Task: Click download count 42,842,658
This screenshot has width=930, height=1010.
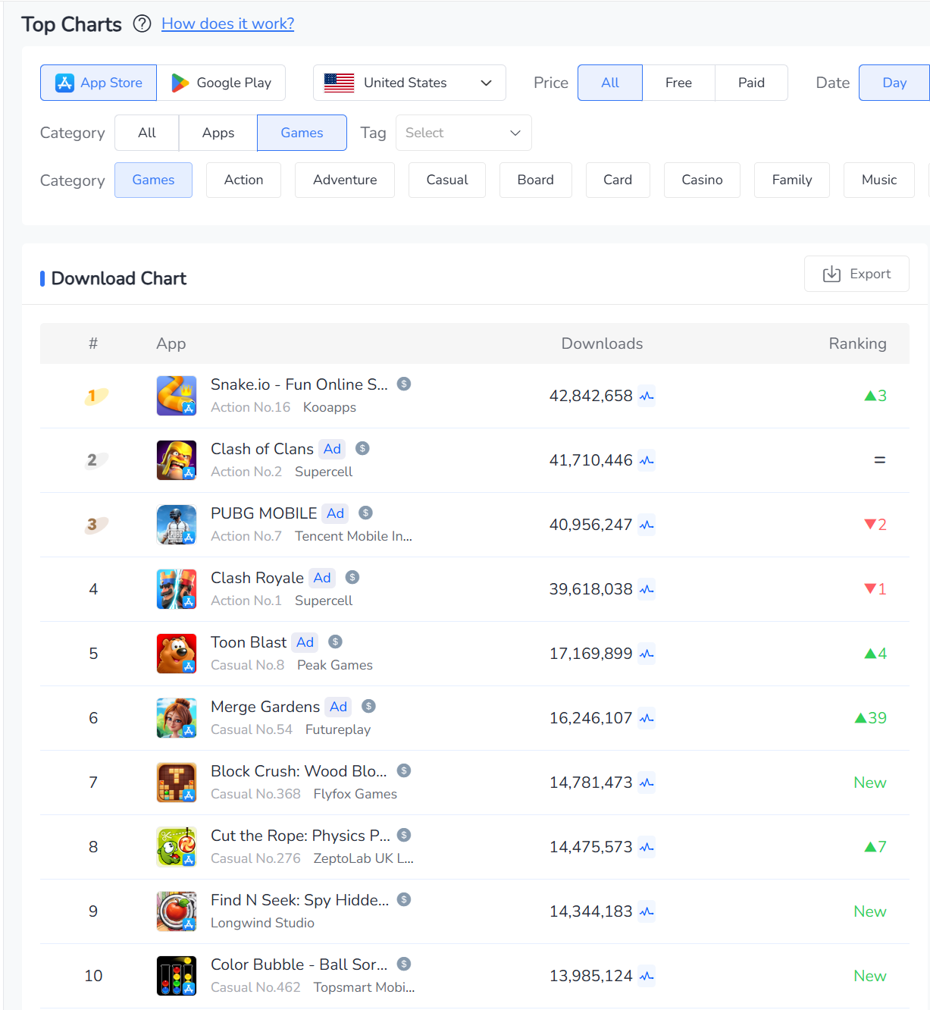Action: [590, 396]
